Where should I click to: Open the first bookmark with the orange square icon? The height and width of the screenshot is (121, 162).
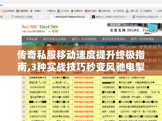point(8,11)
